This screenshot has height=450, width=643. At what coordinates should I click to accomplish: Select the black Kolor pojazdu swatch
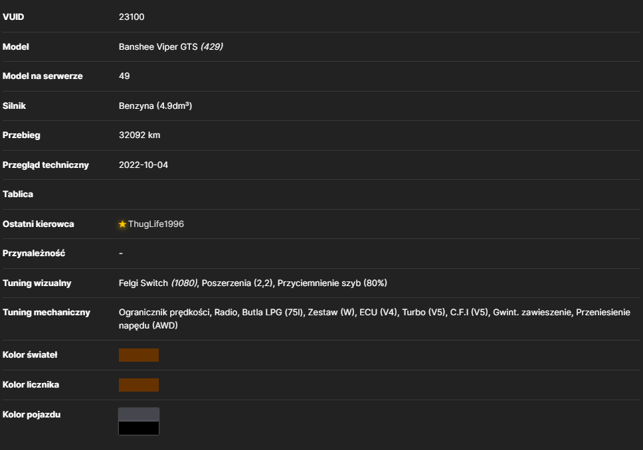[x=139, y=428]
